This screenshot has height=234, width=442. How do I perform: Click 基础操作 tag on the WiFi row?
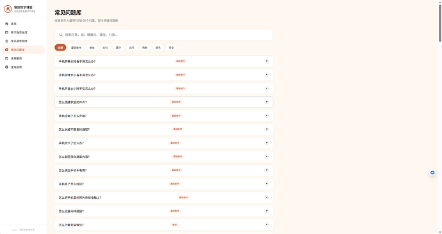(176, 102)
